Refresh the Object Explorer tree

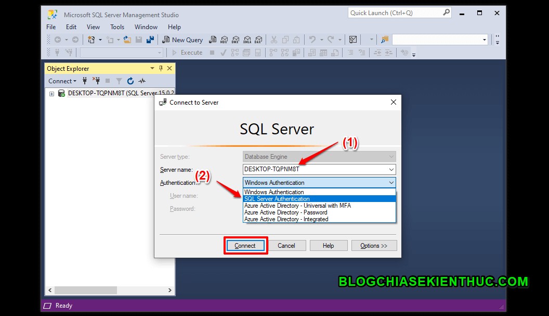tap(130, 81)
